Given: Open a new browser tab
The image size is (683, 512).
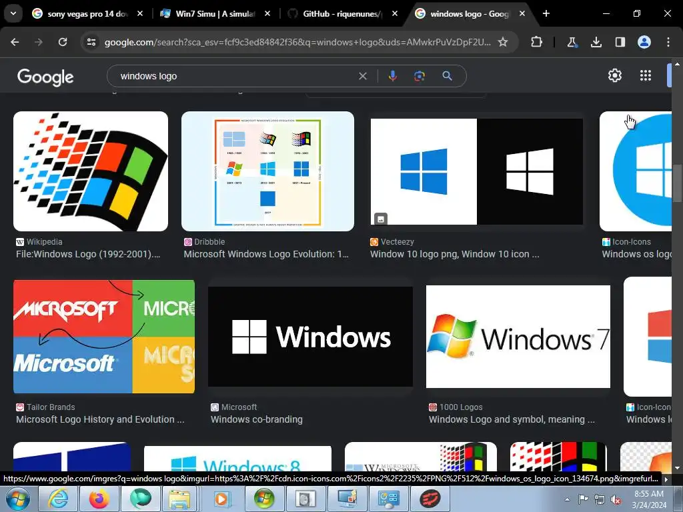Looking at the screenshot, I should (x=546, y=13).
